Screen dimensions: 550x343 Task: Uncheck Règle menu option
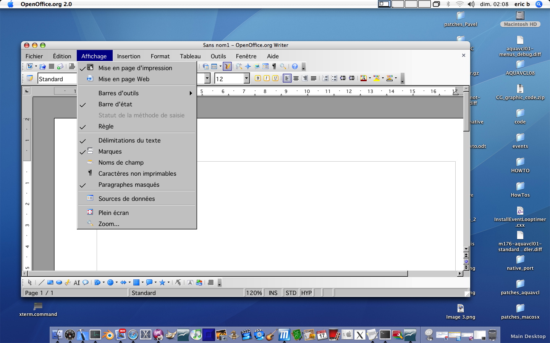click(137, 126)
